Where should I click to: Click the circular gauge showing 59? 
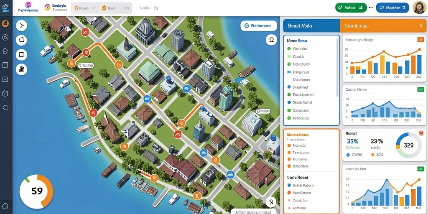pos(37,191)
